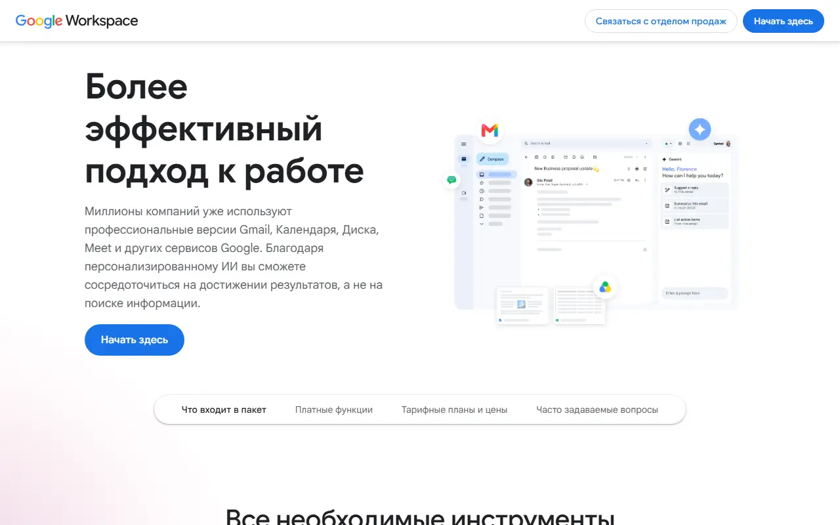Viewport: 840px width, 525px height.
Task: Switch to the Платные функции tab
Action: [x=334, y=409]
